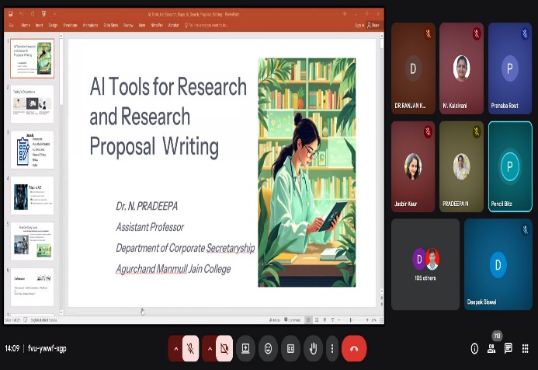This screenshot has height=370, width=538.
Task: Open audio settings arrow beside the microphone button
Action: pos(175,349)
